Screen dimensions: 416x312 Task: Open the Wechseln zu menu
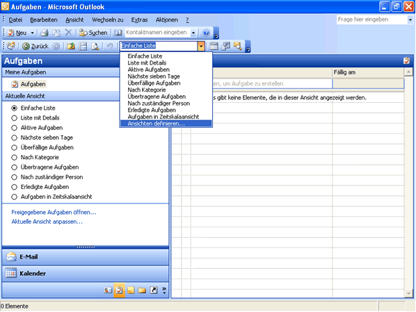tap(108, 20)
